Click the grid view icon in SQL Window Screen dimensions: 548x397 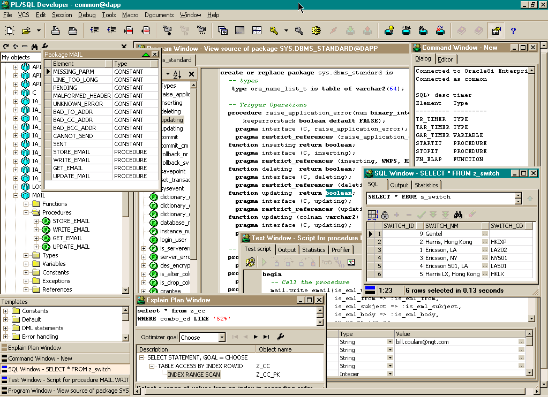372,215
